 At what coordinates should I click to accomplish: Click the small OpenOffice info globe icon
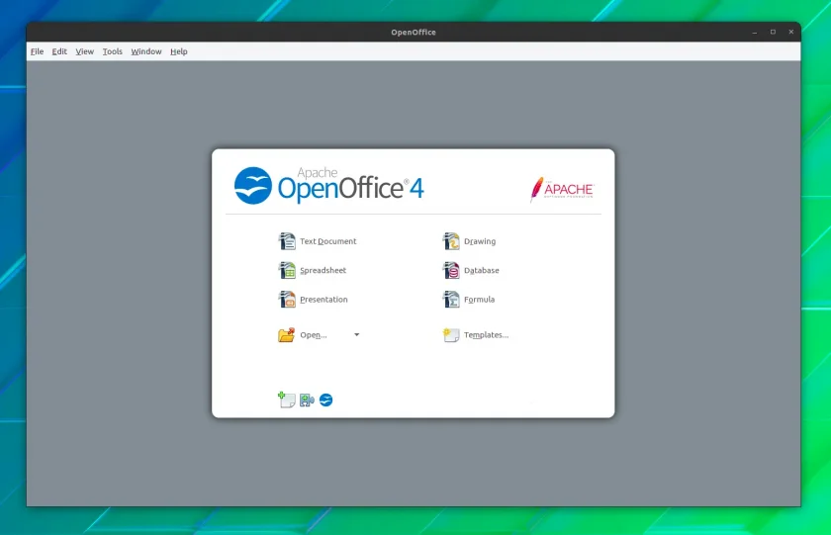pos(325,400)
